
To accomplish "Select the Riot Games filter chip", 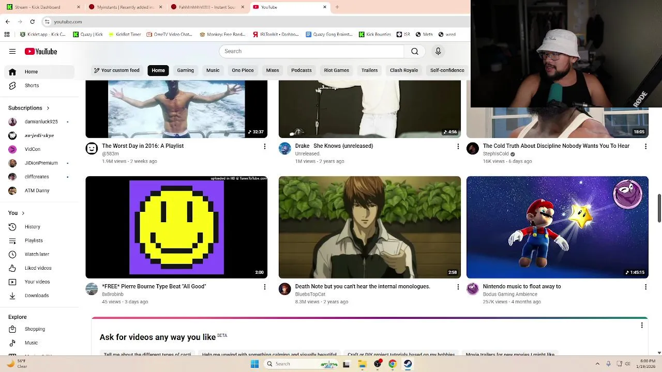I will tap(336, 70).
